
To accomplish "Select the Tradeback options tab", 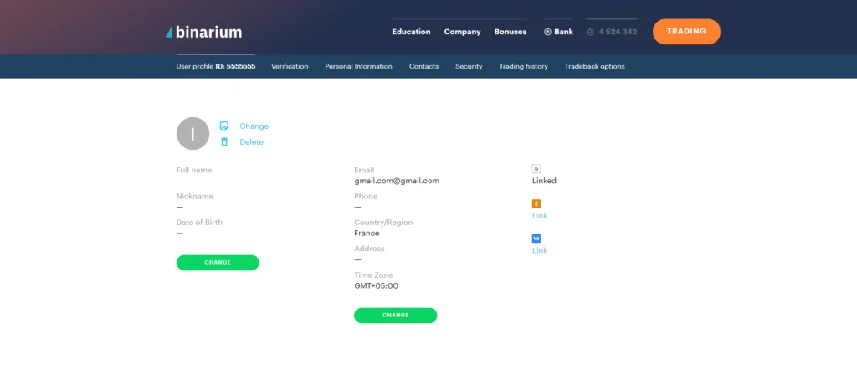I will pyautogui.click(x=594, y=66).
